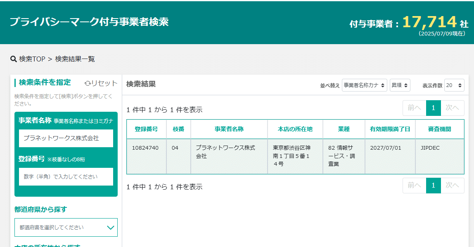This screenshot has width=474, height=247.
Task: Select registration number 10824740 cell
Action: coord(146,156)
